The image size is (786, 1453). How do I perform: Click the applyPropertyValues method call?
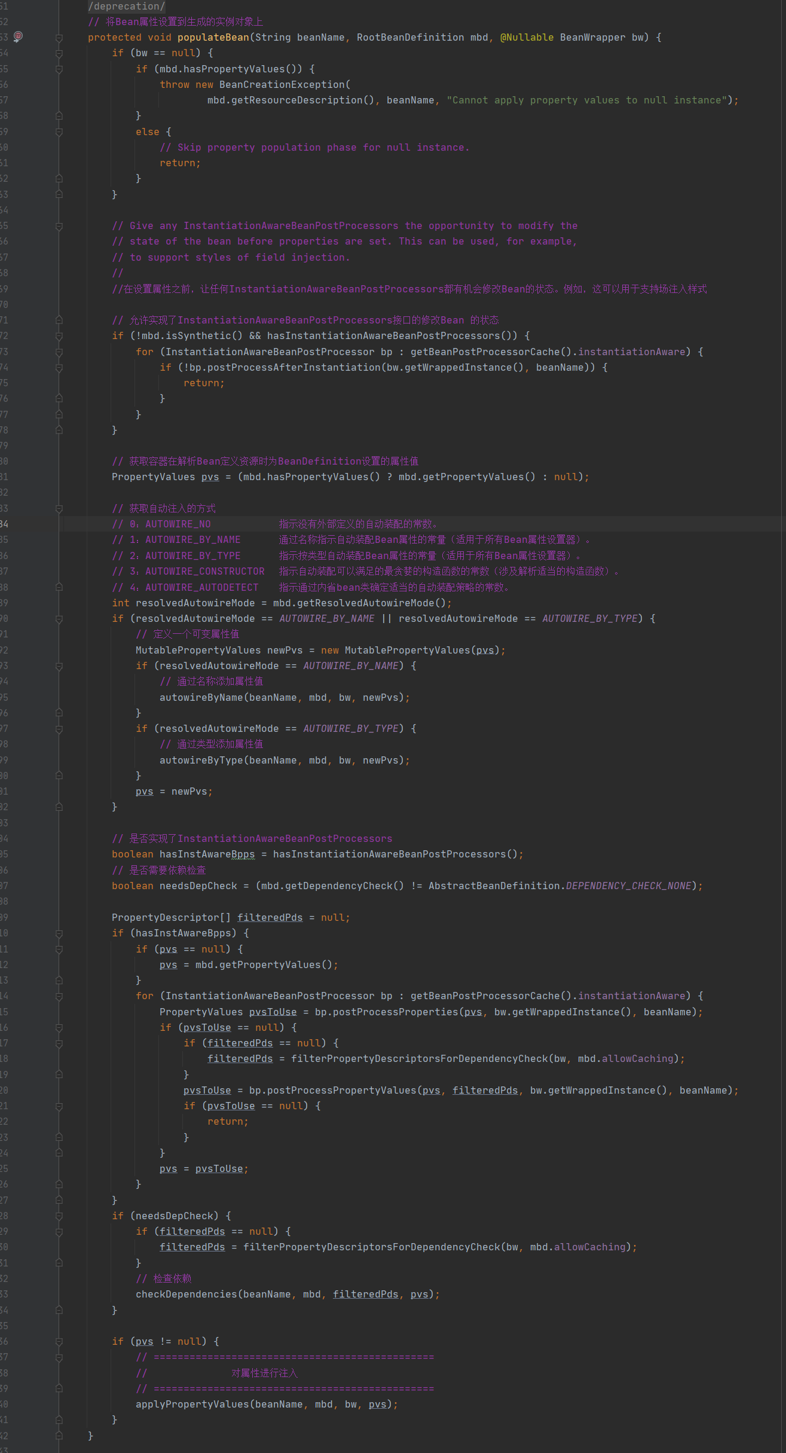pyautogui.click(x=192, y=1404)
